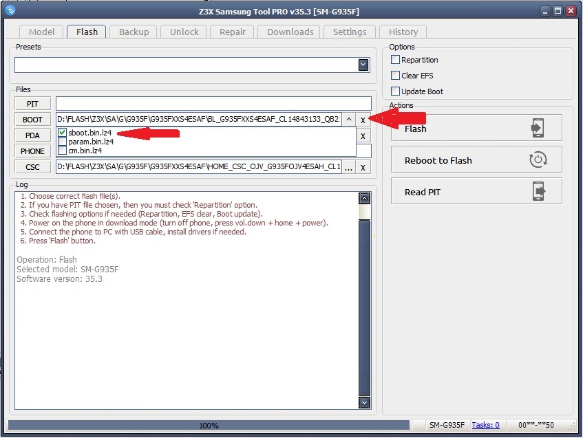Image resolution: width=583 pixels, height=438 pixels.
Task: Click 00**-**50 serial in status bar
Action: [536, 425]
